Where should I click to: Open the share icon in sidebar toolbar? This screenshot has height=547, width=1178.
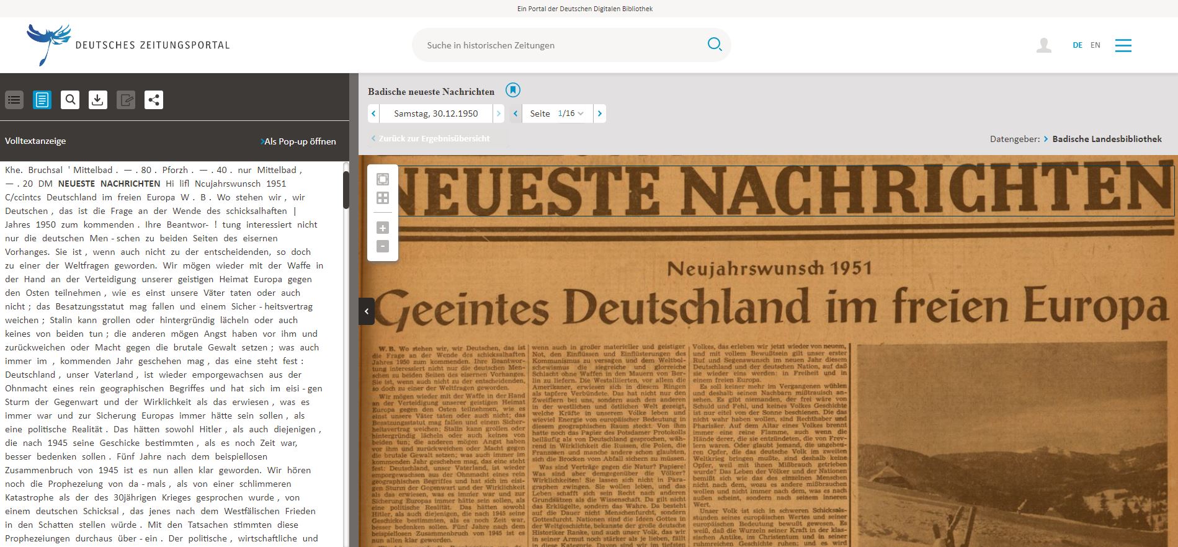pyautogui.click(x=154, y=100)
